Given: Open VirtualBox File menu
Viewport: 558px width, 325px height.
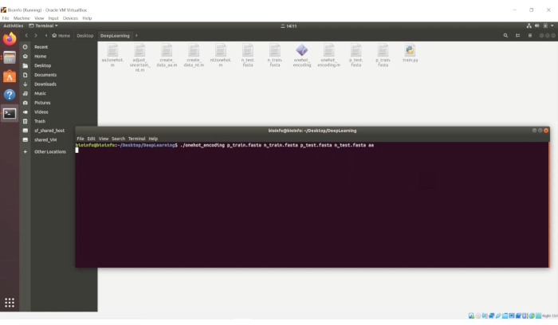Looking at the screenshot, I should point(6,18).
